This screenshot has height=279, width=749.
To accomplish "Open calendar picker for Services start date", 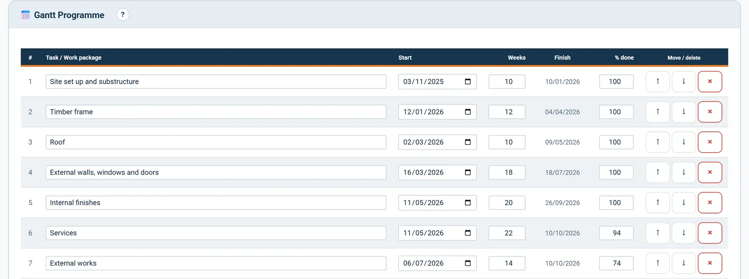I will coord(468,233).
